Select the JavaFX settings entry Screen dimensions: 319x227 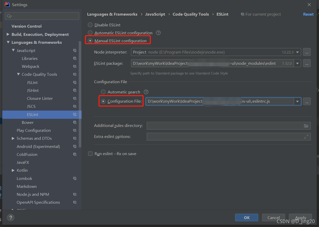[23, 162]
